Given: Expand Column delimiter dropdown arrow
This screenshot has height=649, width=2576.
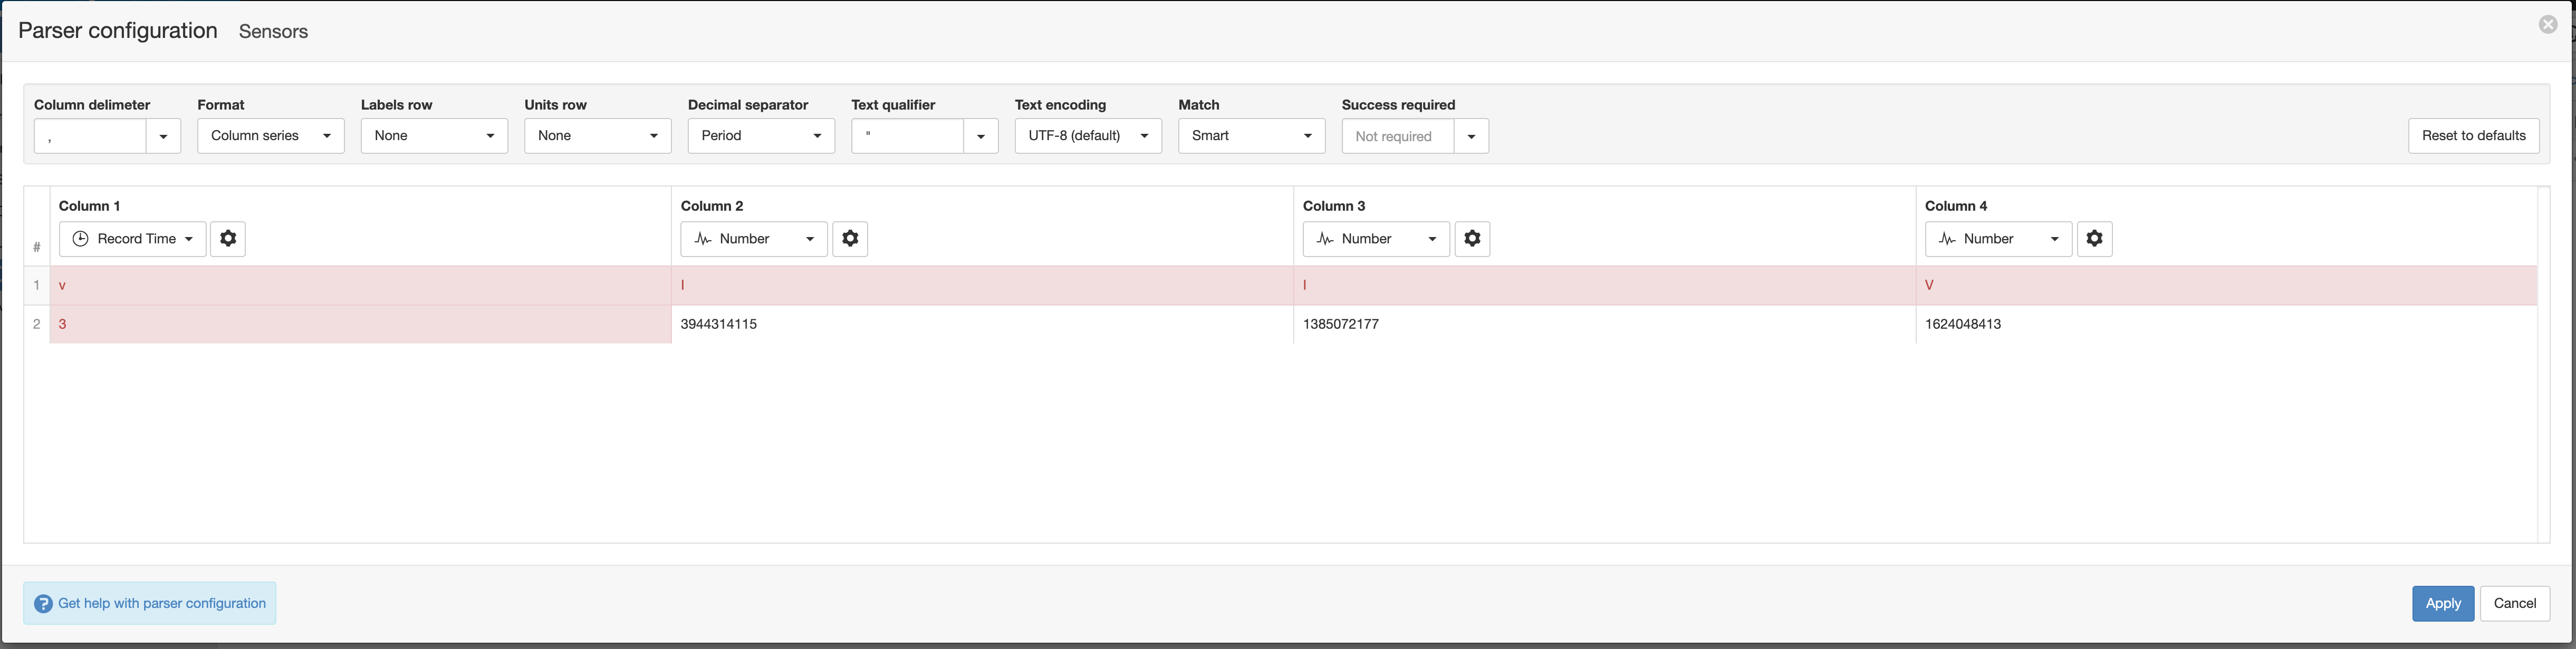Looking at the screenshot, I should pyautogui.click(x=163, y=136).
